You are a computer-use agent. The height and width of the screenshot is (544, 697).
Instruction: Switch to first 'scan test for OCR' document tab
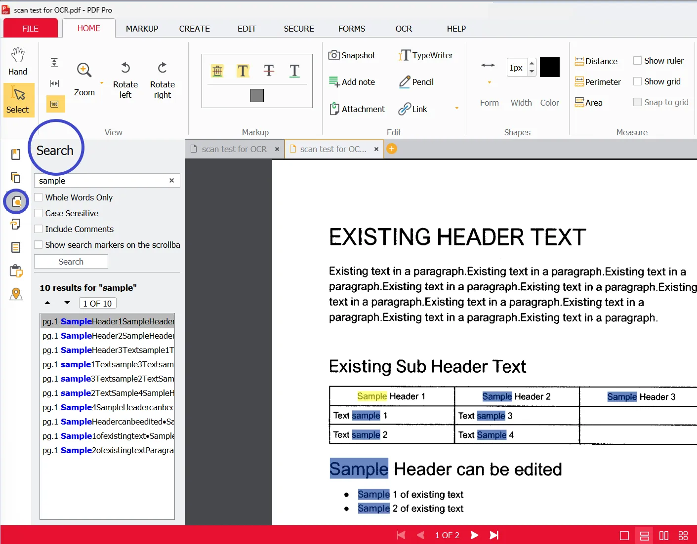coord(234,149)
